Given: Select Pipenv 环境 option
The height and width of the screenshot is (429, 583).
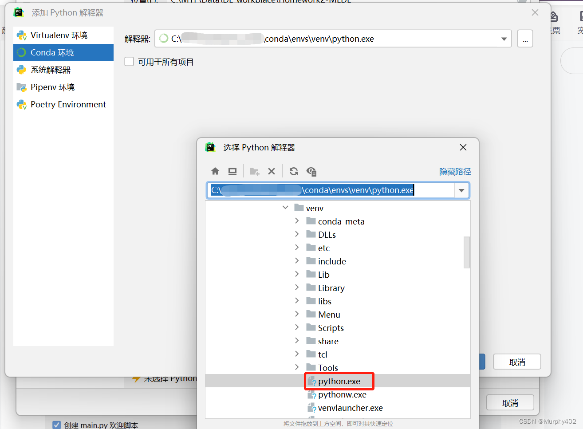Looking at the screenshot, I should (x=63, y=87).
